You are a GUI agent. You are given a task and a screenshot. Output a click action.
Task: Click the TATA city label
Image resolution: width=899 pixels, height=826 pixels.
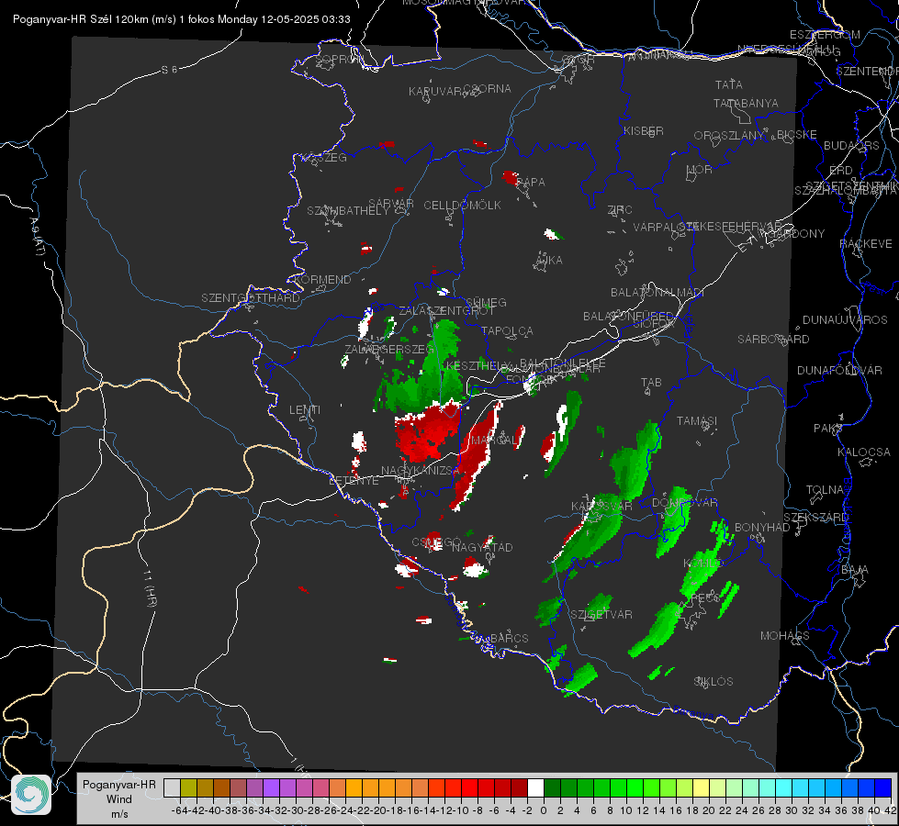pyautogui.click(x=729, y=84)
